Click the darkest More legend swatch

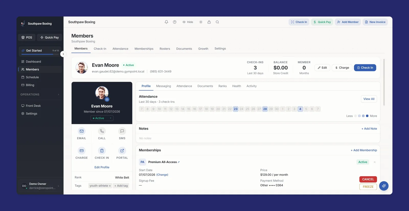coord(367,116)
